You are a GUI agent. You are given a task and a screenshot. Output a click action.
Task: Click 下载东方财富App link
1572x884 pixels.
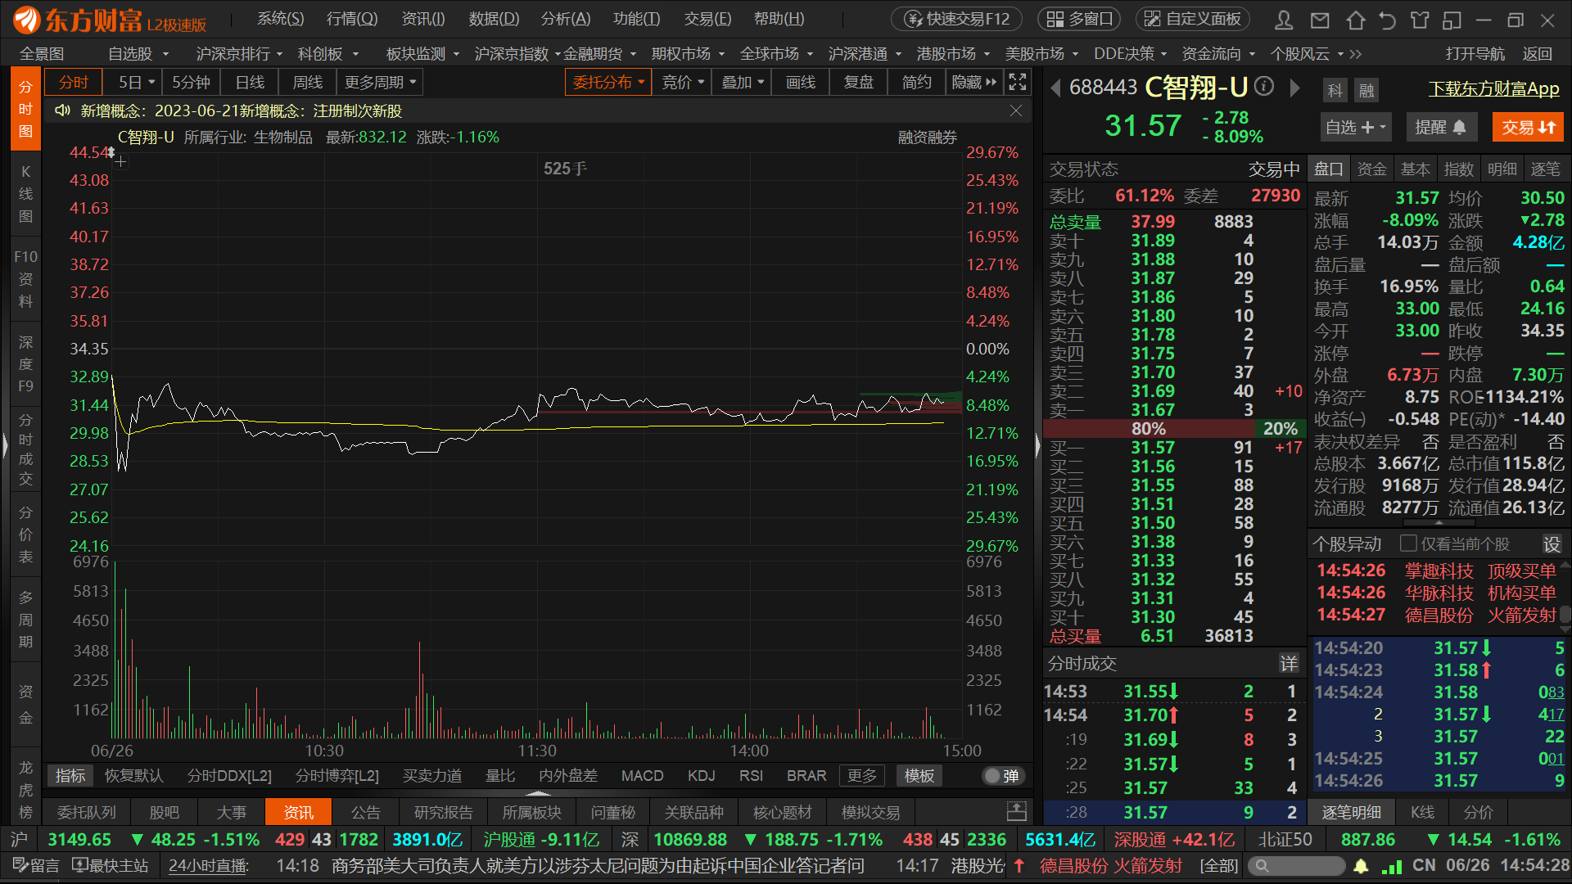[1493, 88]
